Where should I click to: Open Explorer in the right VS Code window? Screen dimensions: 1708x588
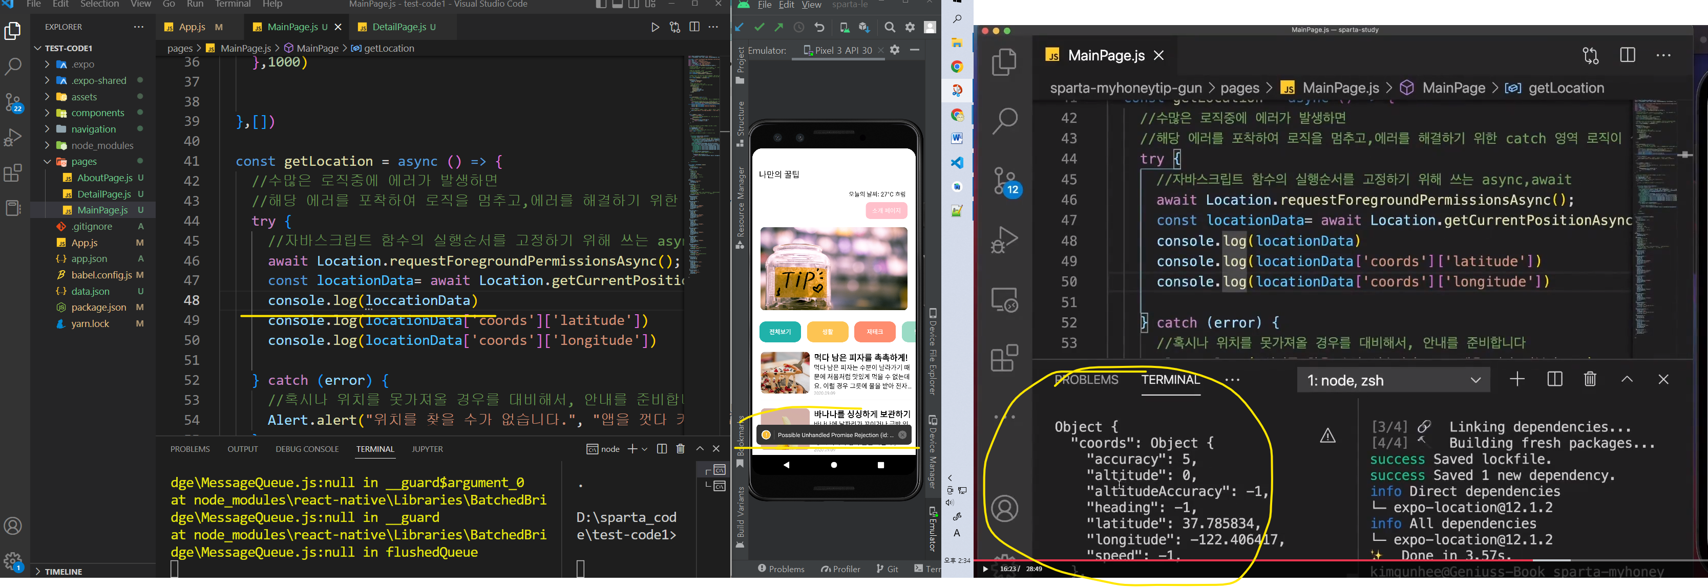click(1004, 62)
